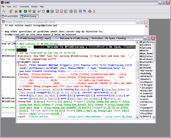
Task: Select @jaesang in the nickname list
Action: point(146,48)
